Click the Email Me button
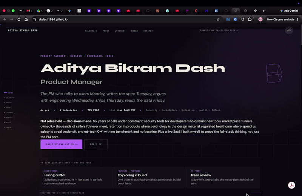This screenshot has height=196, width=302. click(x=96, y=144)
